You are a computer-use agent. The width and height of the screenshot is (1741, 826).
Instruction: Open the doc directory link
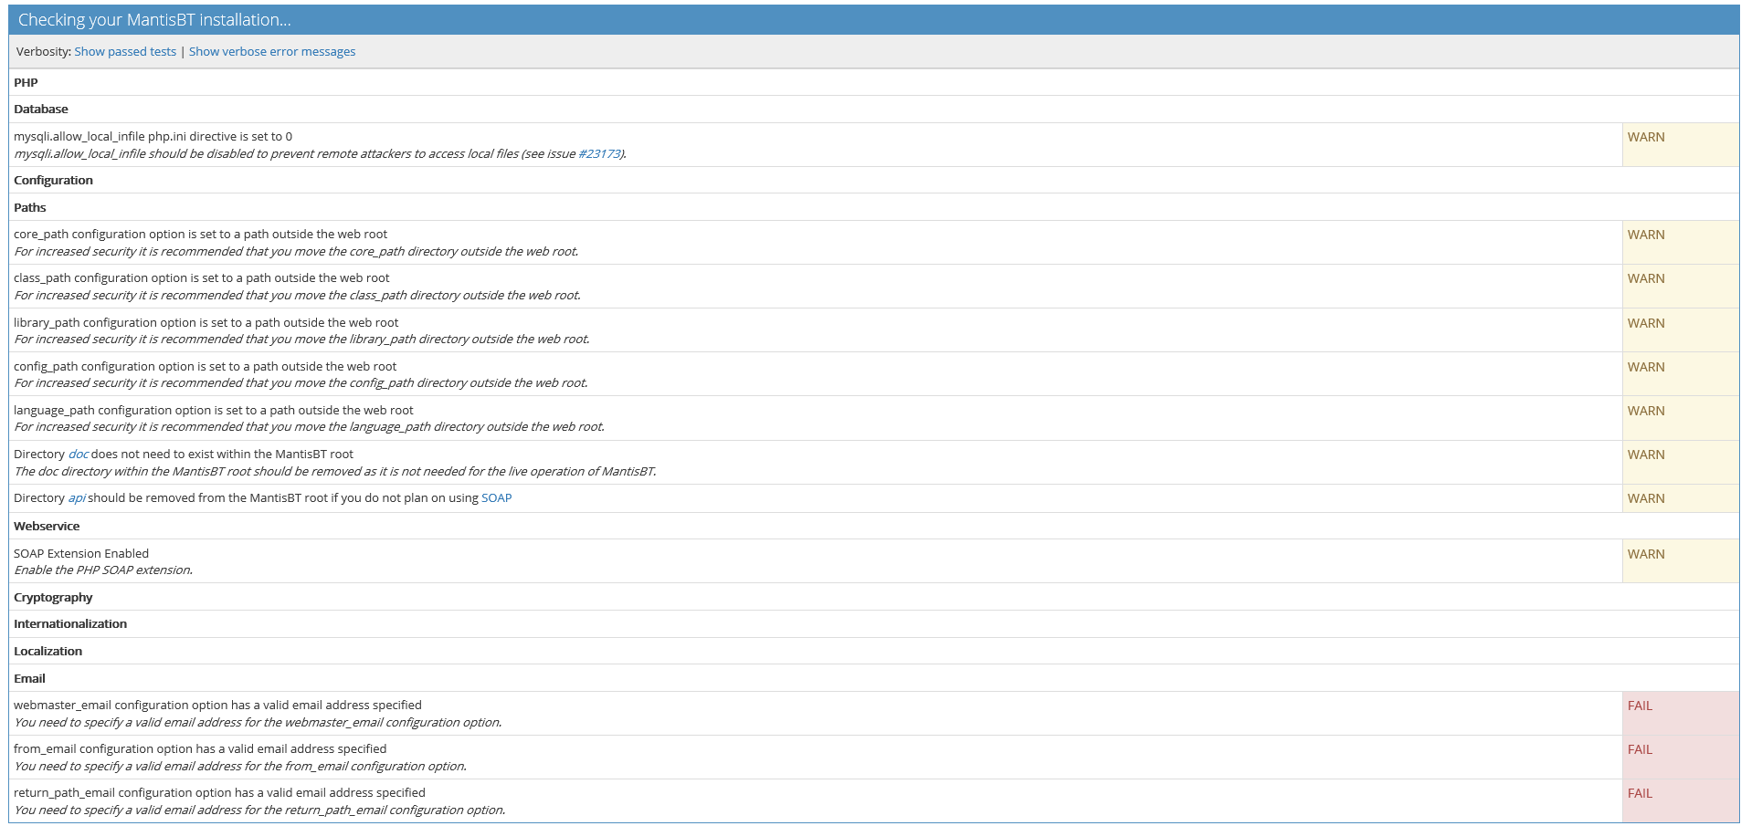coord(79,455)
